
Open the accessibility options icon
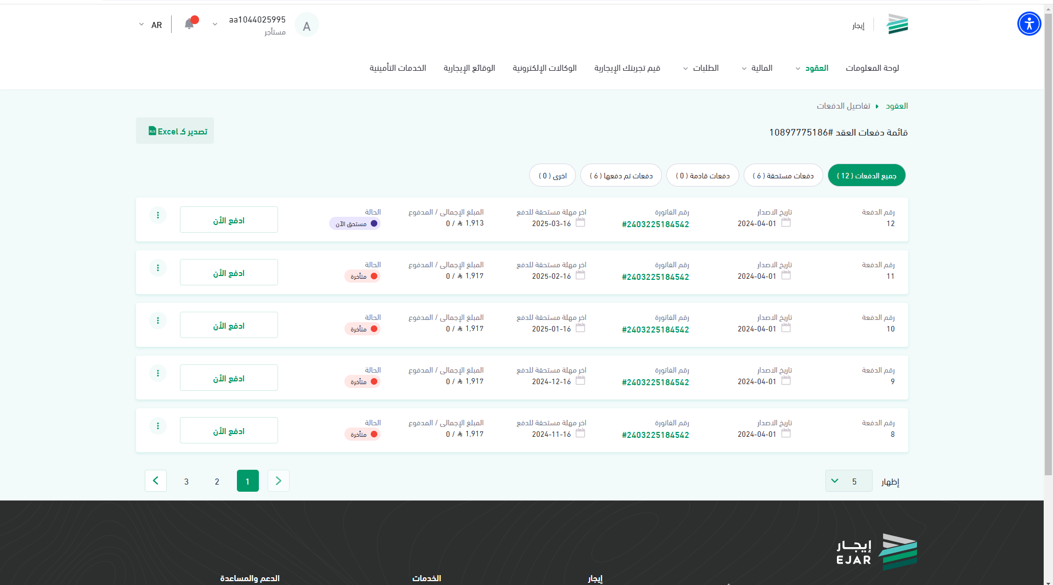[x=1029, y=24]
